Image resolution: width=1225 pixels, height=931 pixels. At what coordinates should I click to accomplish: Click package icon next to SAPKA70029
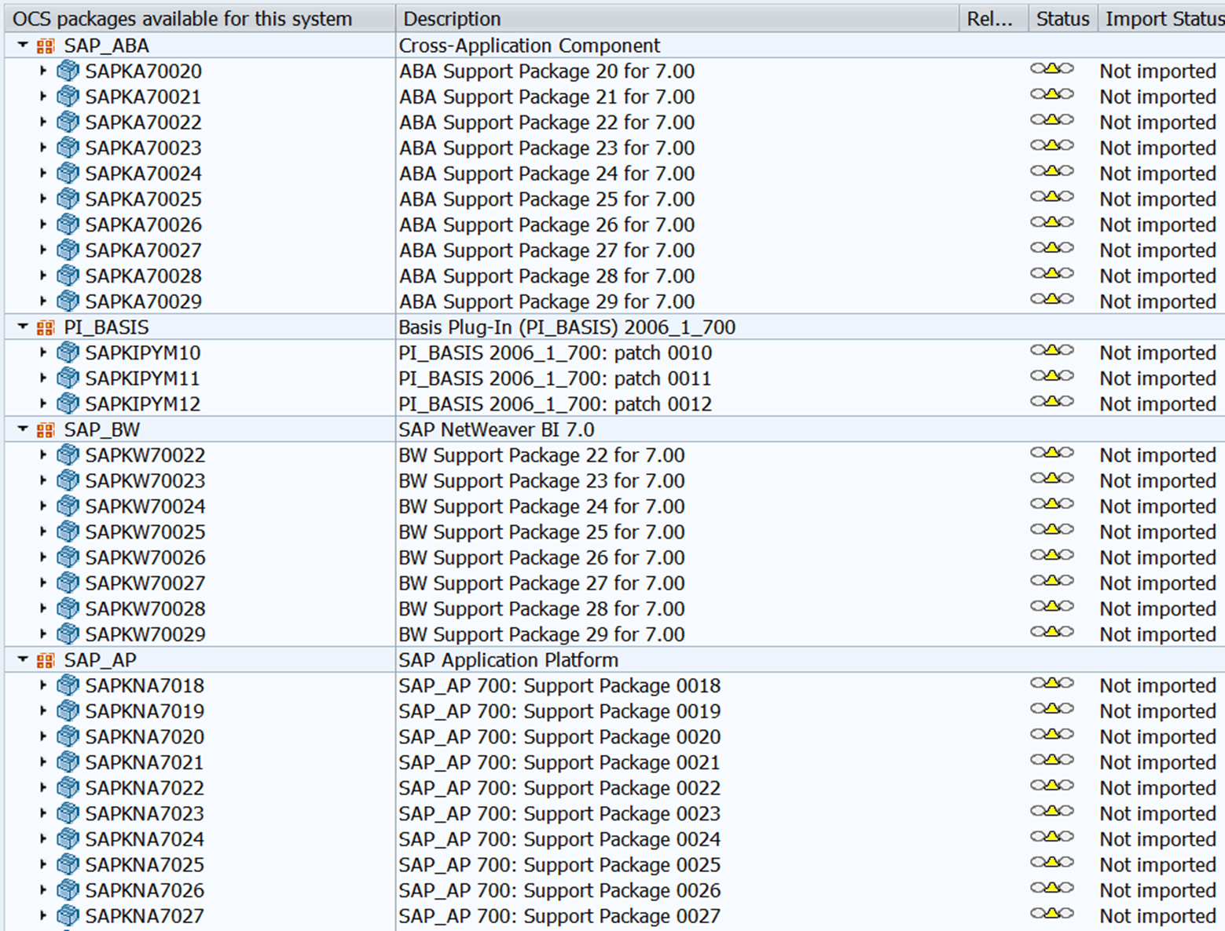pyautogui.click(x=68, y=301)
